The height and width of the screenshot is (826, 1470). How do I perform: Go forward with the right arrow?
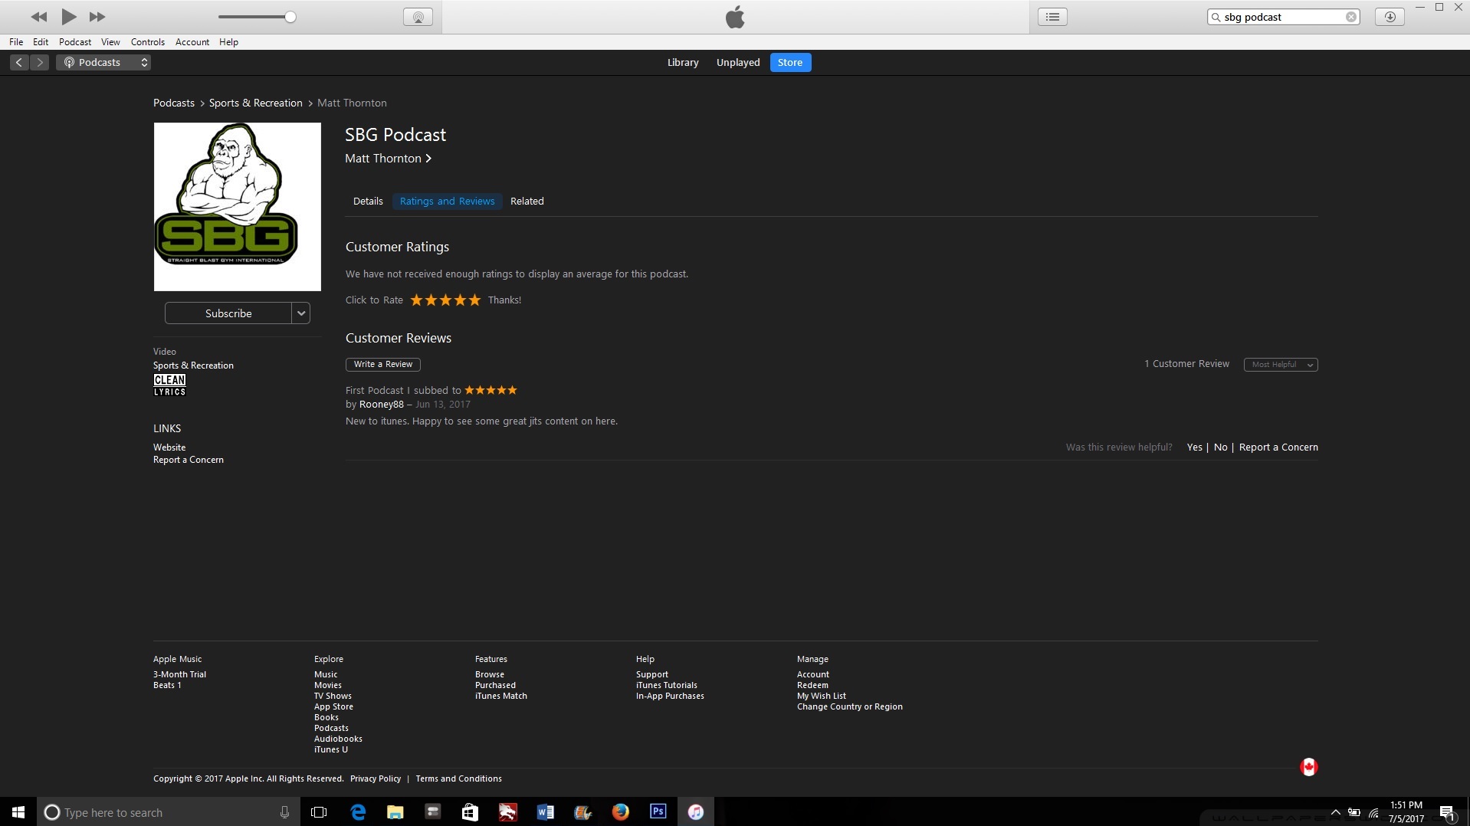pos(40,62)
